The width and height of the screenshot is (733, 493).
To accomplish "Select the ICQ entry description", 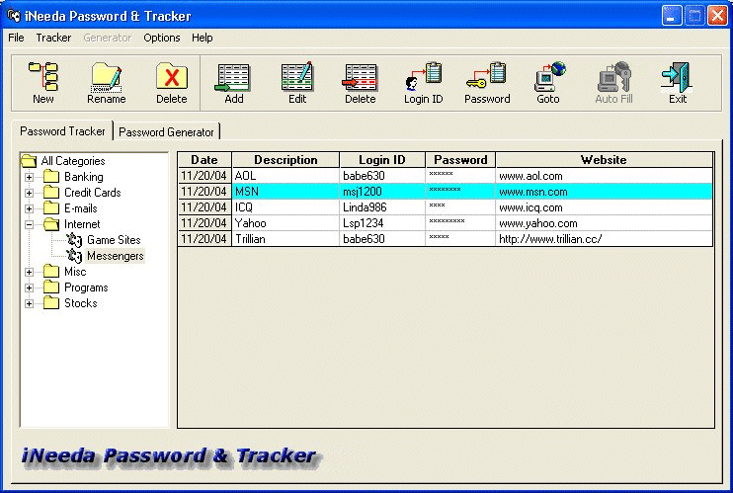I will tap(285, 207).
